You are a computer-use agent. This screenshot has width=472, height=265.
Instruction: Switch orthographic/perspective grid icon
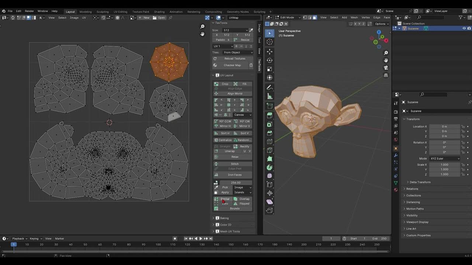click(386, 75)
